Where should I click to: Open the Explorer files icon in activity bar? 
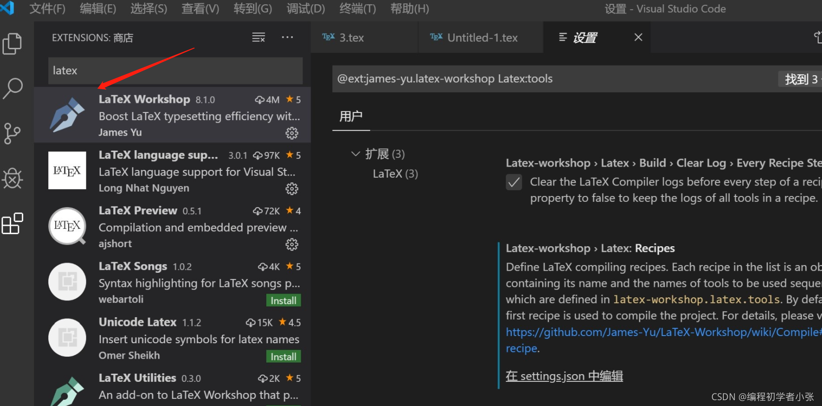[x=12, y=44]
